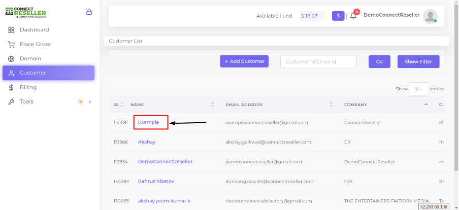Click the lock icon beside the logo
The width and height of the screenshot is (459, 210).
pyautogui.click(x=89, y=12)
